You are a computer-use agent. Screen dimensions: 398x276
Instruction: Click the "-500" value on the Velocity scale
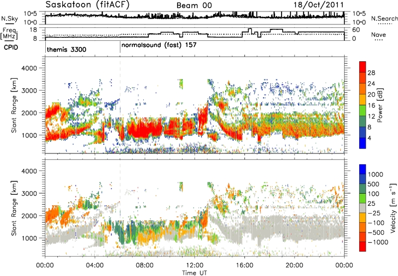pyautogui.click(x=376, y=233)
